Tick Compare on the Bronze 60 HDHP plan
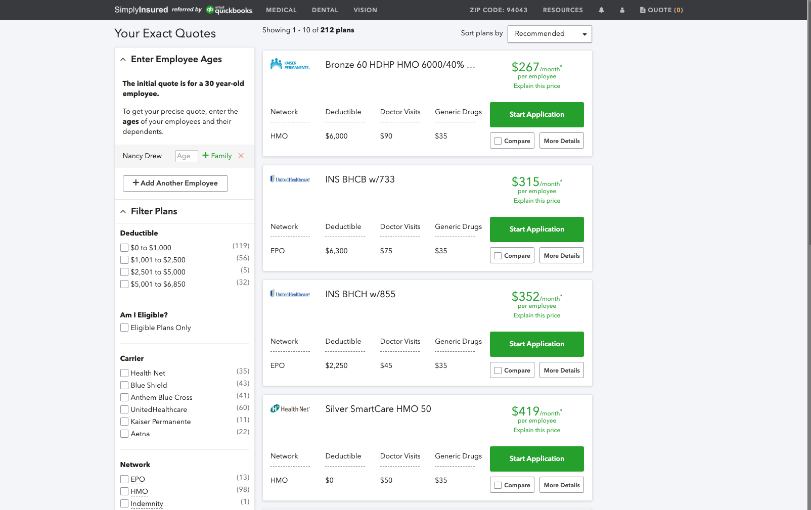 pos(498,141)
